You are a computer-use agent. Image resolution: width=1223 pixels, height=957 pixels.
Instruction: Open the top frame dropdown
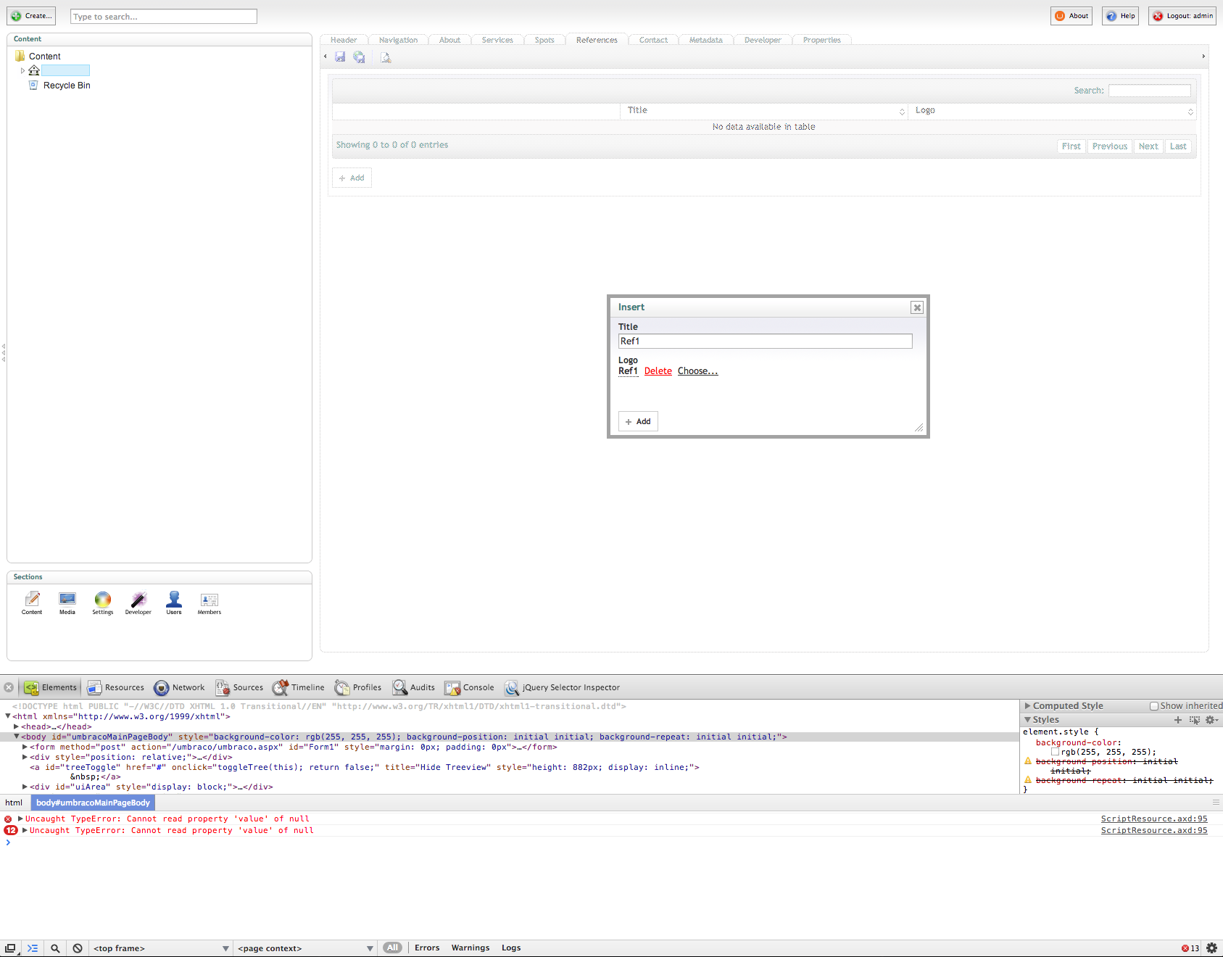click(161, 948)
